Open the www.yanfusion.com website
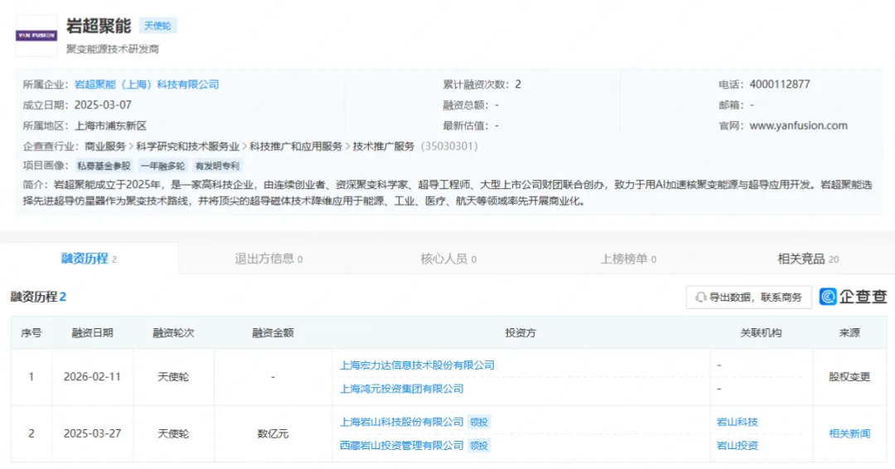The image size is (895, 469). pos(798,125)
